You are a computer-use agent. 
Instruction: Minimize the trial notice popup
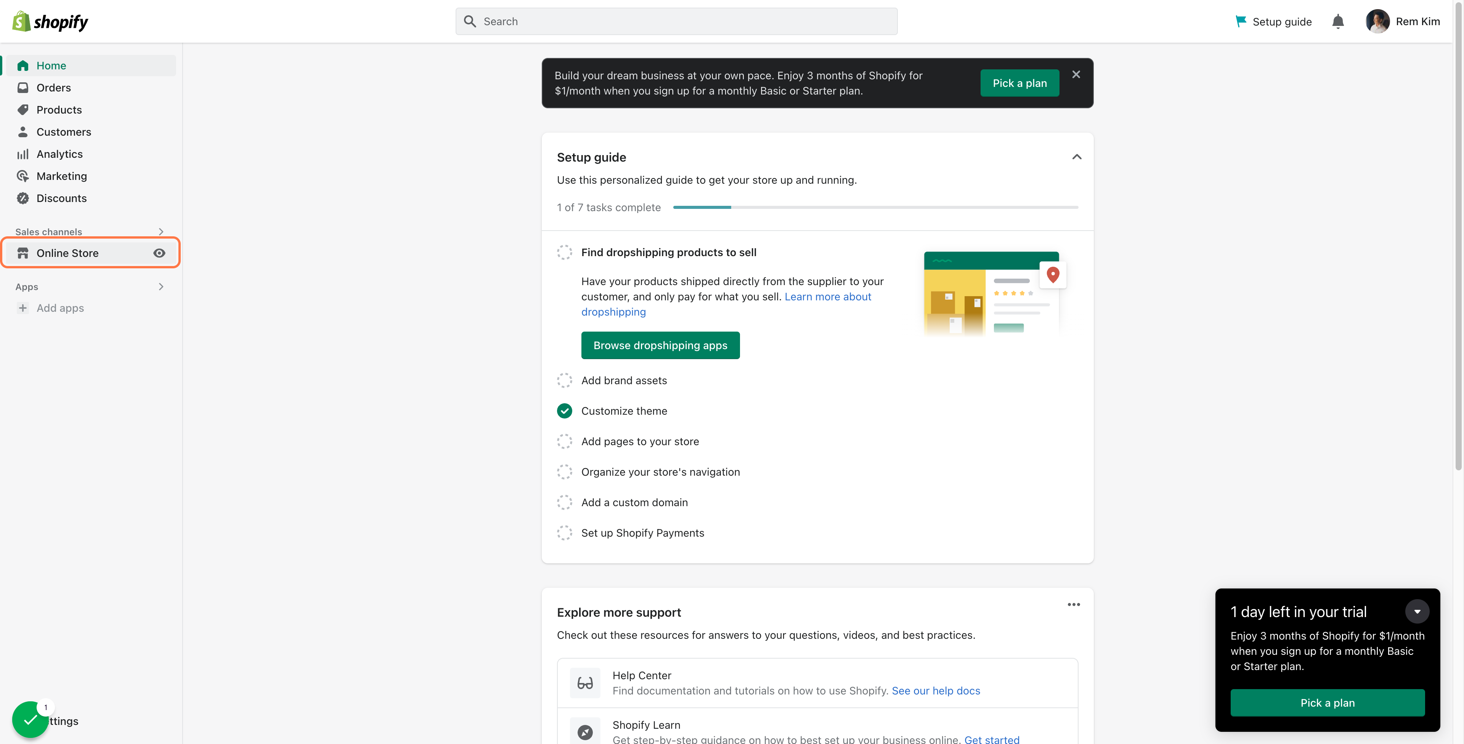pos(1417,612)
